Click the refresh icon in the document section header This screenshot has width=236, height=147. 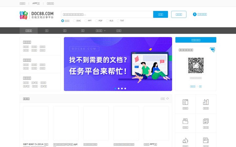point(167,99)
